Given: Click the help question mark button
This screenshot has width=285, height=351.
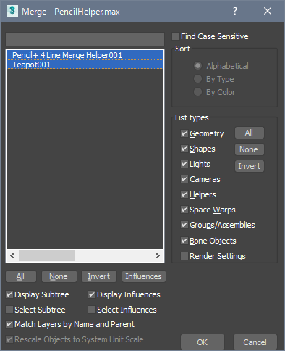Looking at the screenshot, I should 235,11.
